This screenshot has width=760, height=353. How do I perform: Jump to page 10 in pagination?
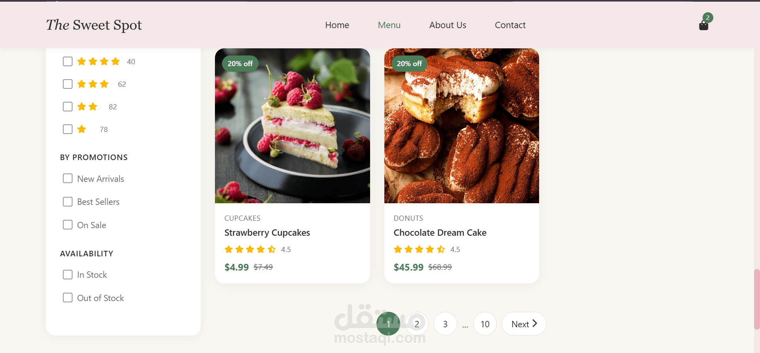tap(485, 324)
